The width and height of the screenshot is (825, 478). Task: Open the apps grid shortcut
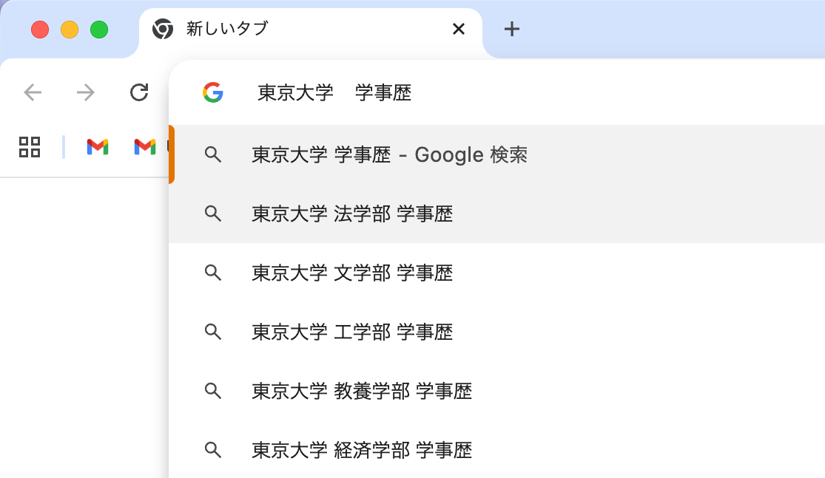pyautogui.click(x=30, y=147)
